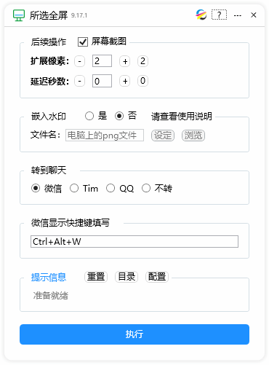The height and width of the screenshot is (365, 269).
Task: Click the blue 执行 execute button
Action: point(134,334)
